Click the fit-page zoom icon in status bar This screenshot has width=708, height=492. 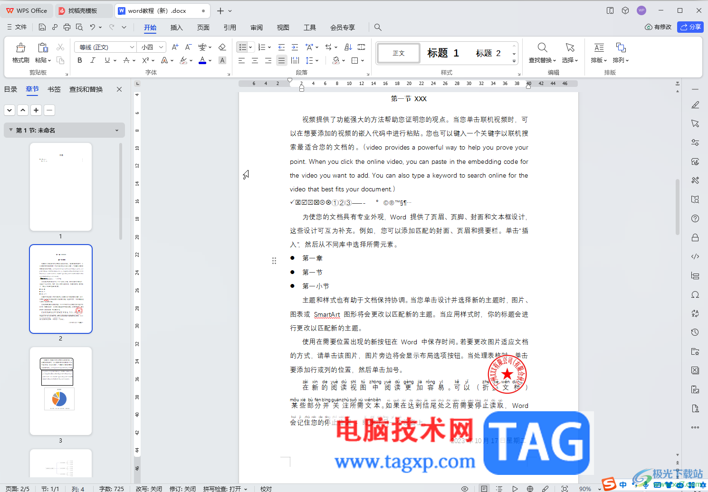coord(564,489)
